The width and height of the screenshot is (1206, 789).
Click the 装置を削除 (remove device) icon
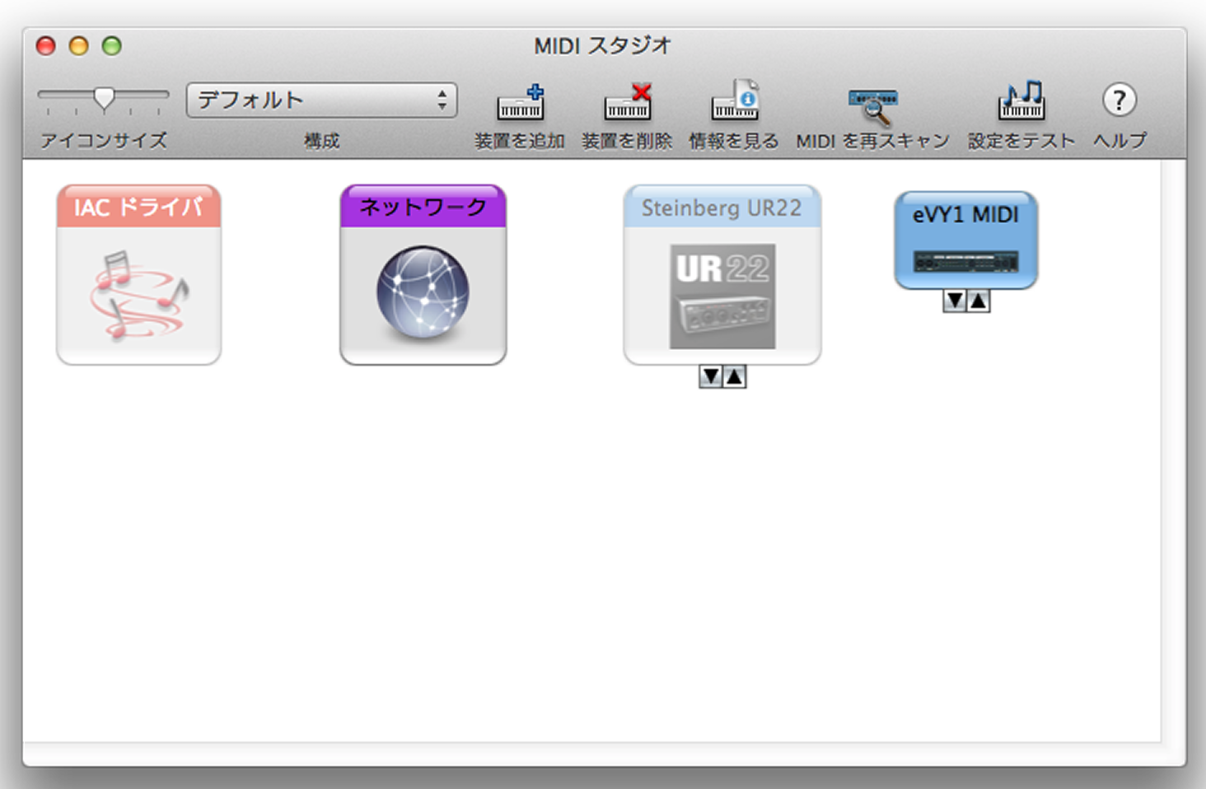point(628,101)
